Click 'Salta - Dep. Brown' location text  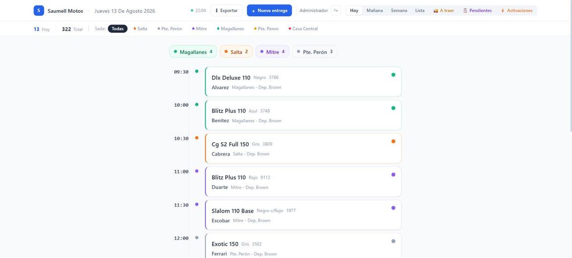click(251, 154)
